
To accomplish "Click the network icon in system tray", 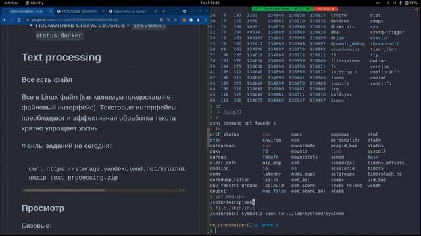I will pyautogui.click(x=388, y=3).
